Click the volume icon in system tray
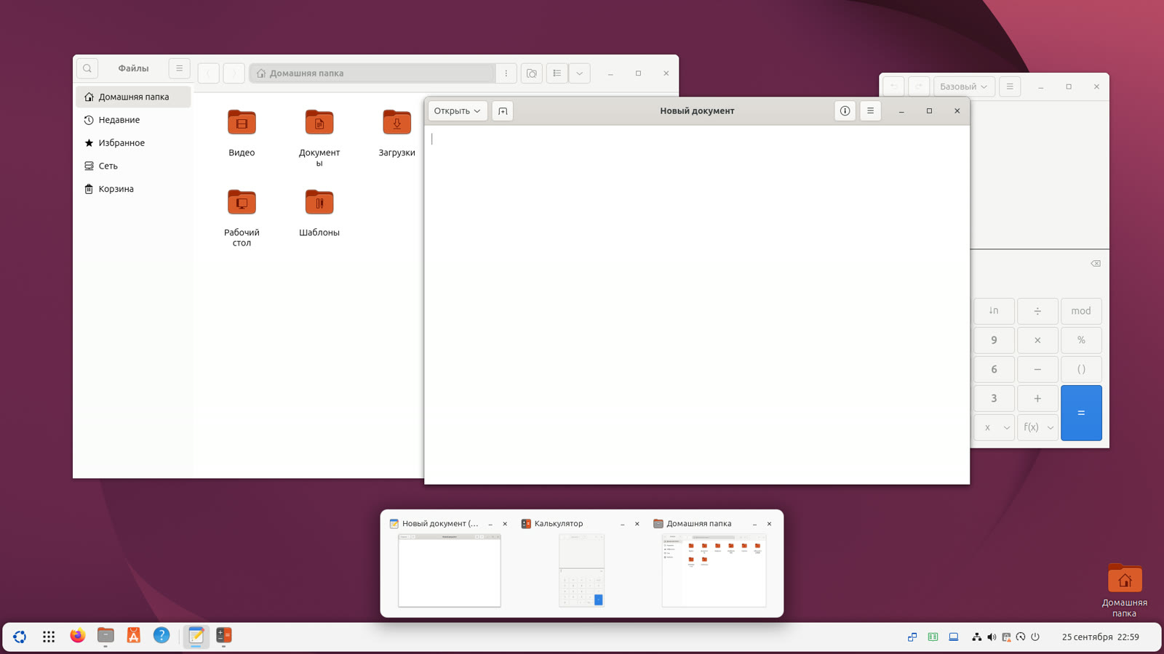The image size is (1164, 654). pyautogui.click(x=992, y=637)
